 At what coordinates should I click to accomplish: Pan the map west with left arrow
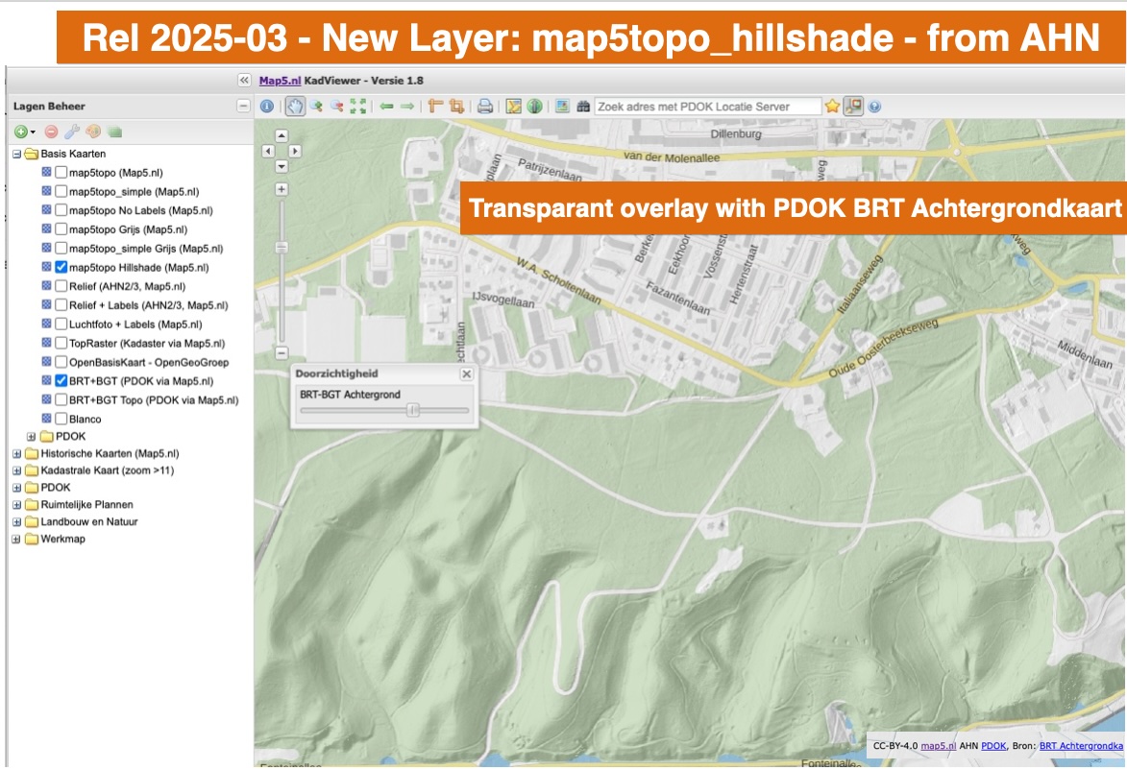click(x=268, y=151)
